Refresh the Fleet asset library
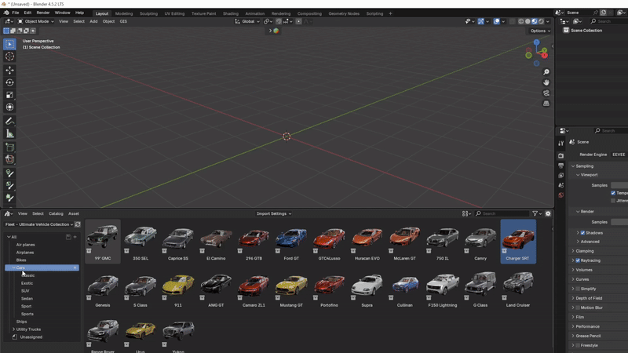The image size is (628, 353). pos(78,224)
